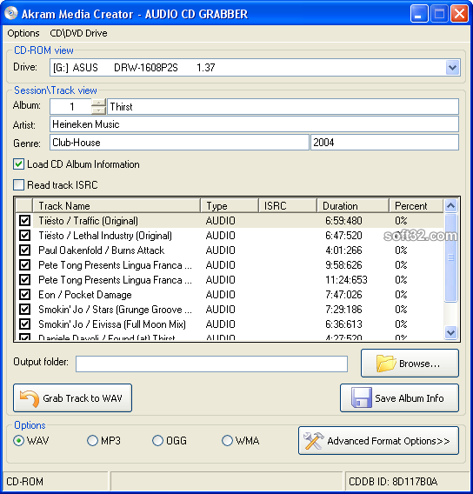This screenshot has width=473, height=494.
Task: Uncheck the 11:24:653 Pete Tong track
Action: 25,280
